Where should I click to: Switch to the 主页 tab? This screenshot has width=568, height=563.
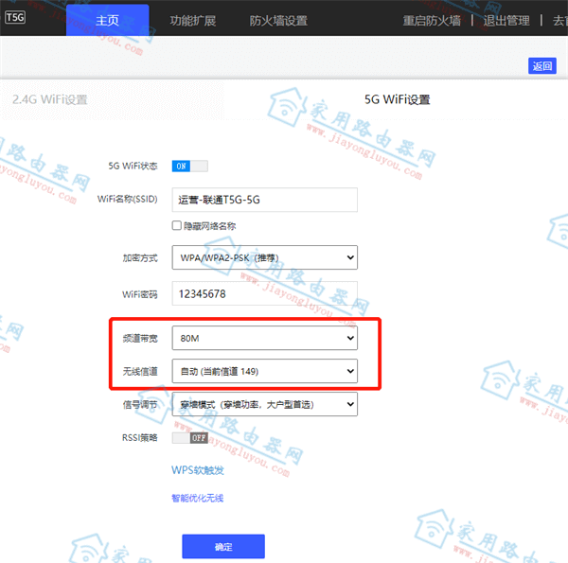pos(107,20)
